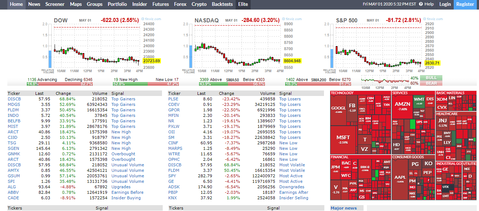
Task: Open the MDGS ticker link
Action: pos(14,104)
